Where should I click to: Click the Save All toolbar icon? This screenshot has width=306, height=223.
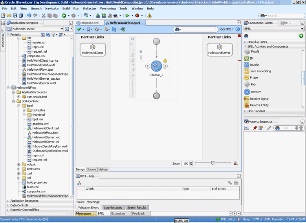[x=21, y=16]
